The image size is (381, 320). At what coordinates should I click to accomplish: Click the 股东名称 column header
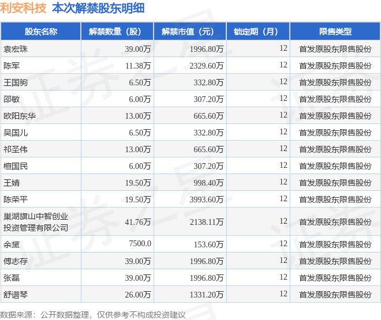pos(41,31)
